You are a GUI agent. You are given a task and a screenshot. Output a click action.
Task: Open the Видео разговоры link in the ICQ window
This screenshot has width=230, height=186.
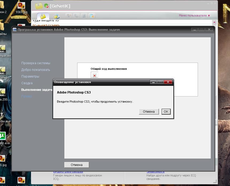click(68, 172)
